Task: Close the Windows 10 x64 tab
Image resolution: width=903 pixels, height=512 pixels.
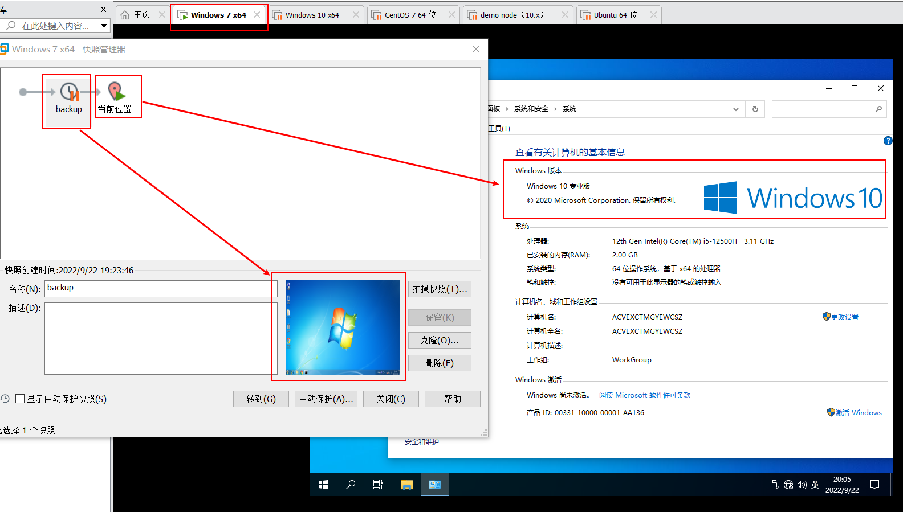Action: pos(356,15)
